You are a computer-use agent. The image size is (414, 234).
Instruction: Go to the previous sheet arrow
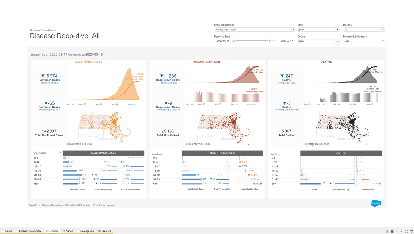pyautogui.click(x=397, y=231)
